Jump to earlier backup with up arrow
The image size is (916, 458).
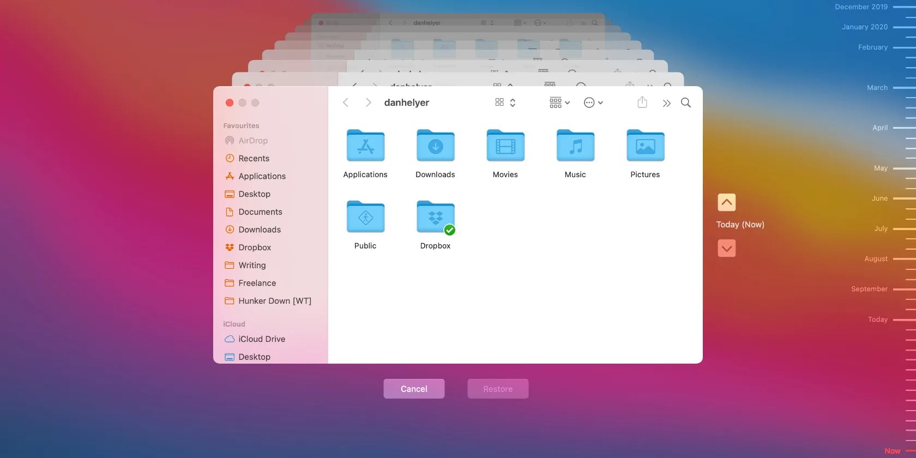coord(727,202)
